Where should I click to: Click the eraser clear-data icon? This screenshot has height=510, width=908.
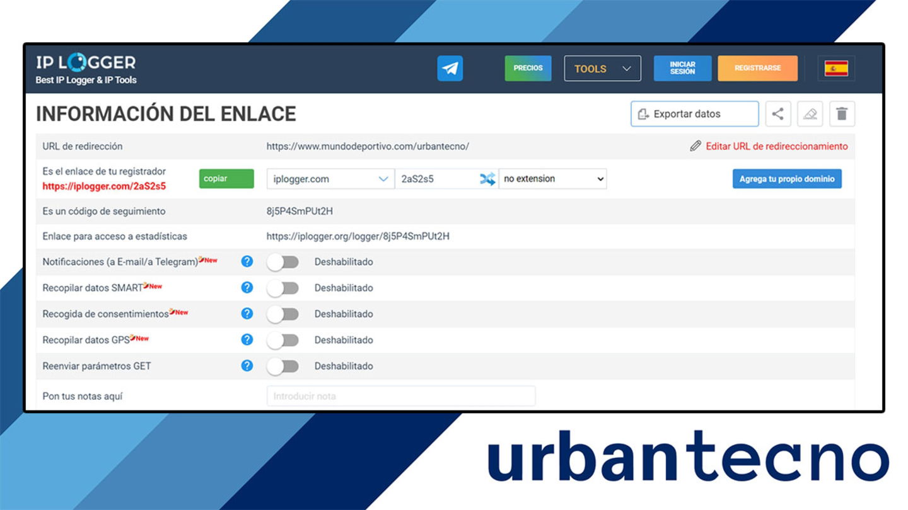(x=810, y=114)
